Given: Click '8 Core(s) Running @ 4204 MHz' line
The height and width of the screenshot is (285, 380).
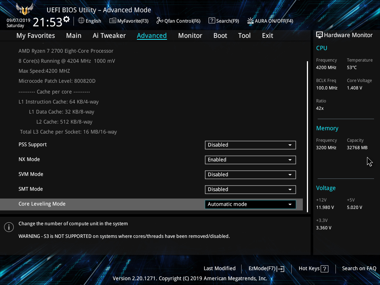Looking at the screenshot, I should click(67, 61).
